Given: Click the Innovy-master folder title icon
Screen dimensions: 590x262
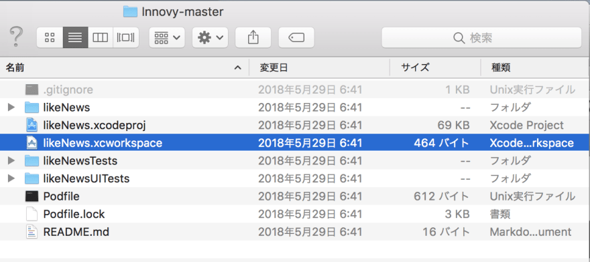Looking at the screenshot, I should (x=130, y=12).
